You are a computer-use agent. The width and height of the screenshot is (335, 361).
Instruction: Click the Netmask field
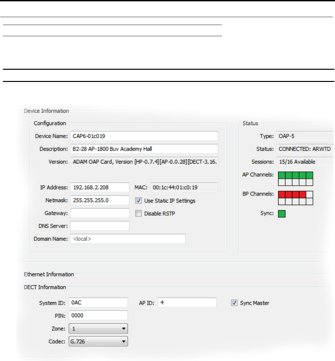(100, 200)
